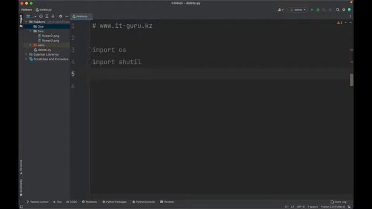Hide the Project panel with minus icon
This screenshot has width=372, height=209.
point(67,16)
